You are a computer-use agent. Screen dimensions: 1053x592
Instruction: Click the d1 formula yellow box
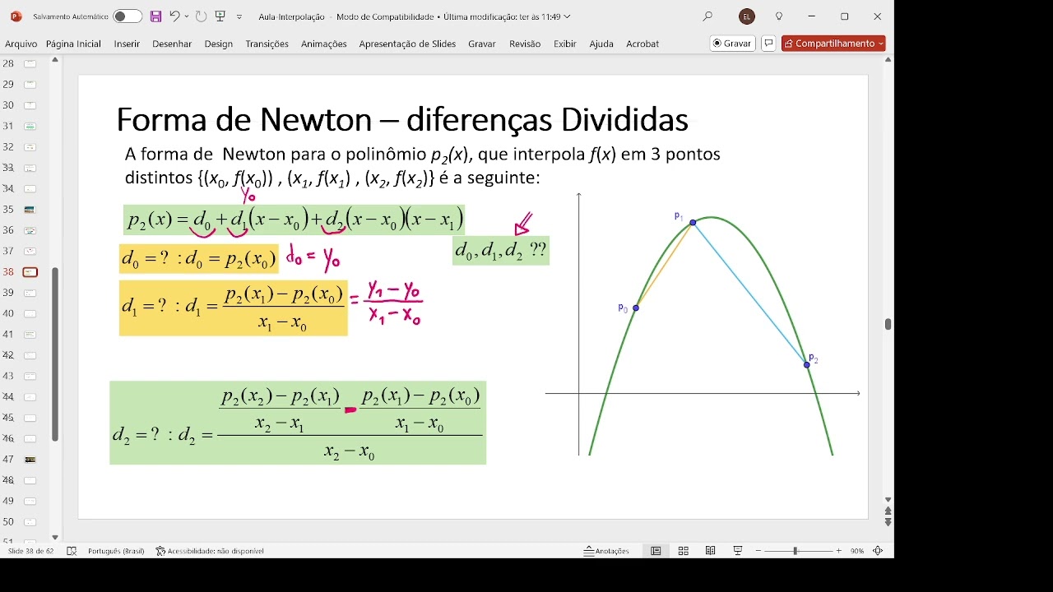coord(233,308)
